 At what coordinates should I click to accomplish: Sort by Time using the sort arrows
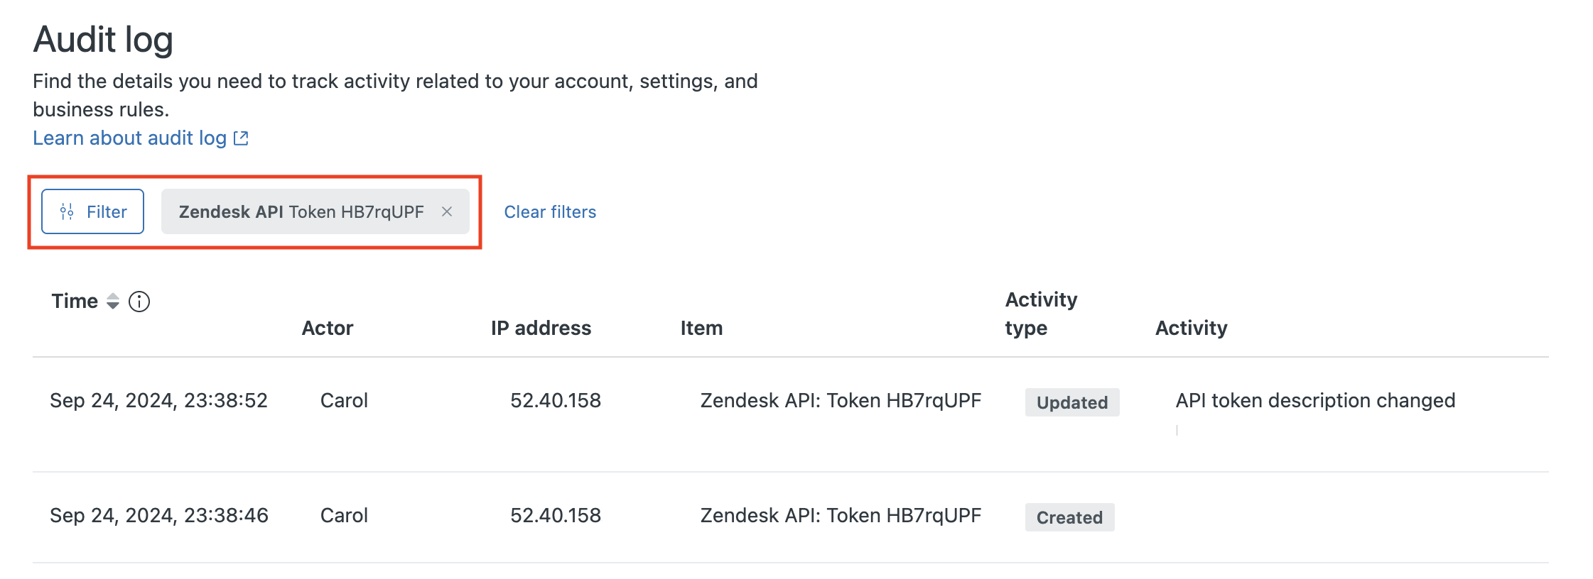tap(113, 302)
